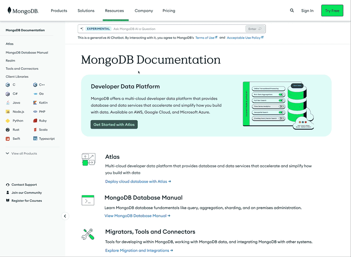Click the Typescript client library link
351x257 pixels.
tap(47, 139)
